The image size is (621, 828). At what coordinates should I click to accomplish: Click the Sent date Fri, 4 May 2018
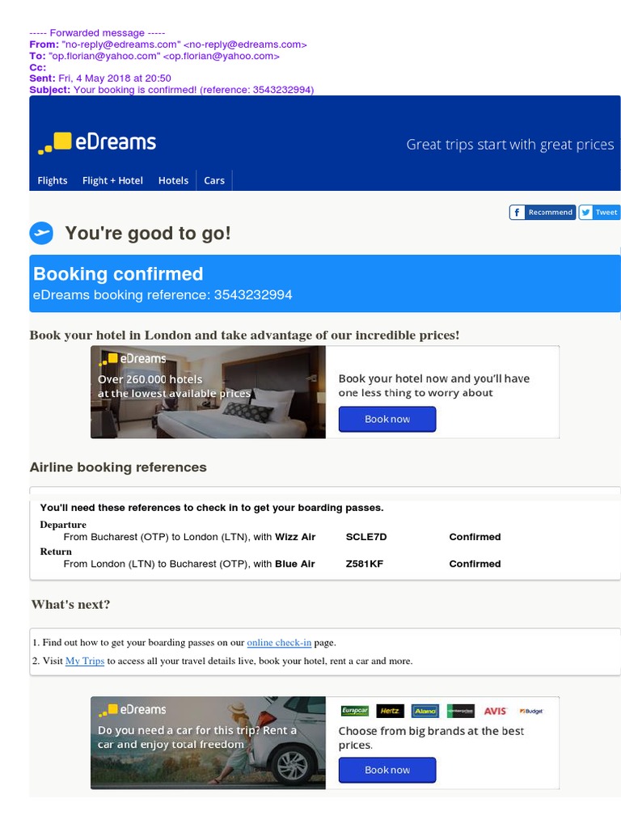[115, 78]
